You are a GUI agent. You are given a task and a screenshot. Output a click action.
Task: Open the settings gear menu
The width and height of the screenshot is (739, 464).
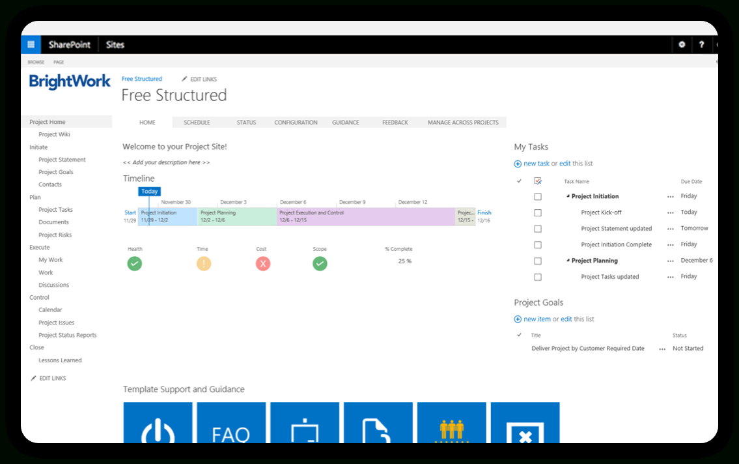point(682,44)
